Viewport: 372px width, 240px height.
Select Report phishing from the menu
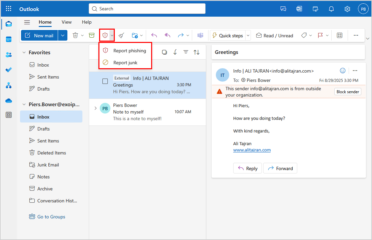coord(129,51)
